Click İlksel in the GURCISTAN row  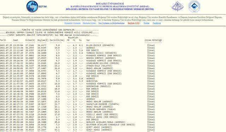point(151,81)
